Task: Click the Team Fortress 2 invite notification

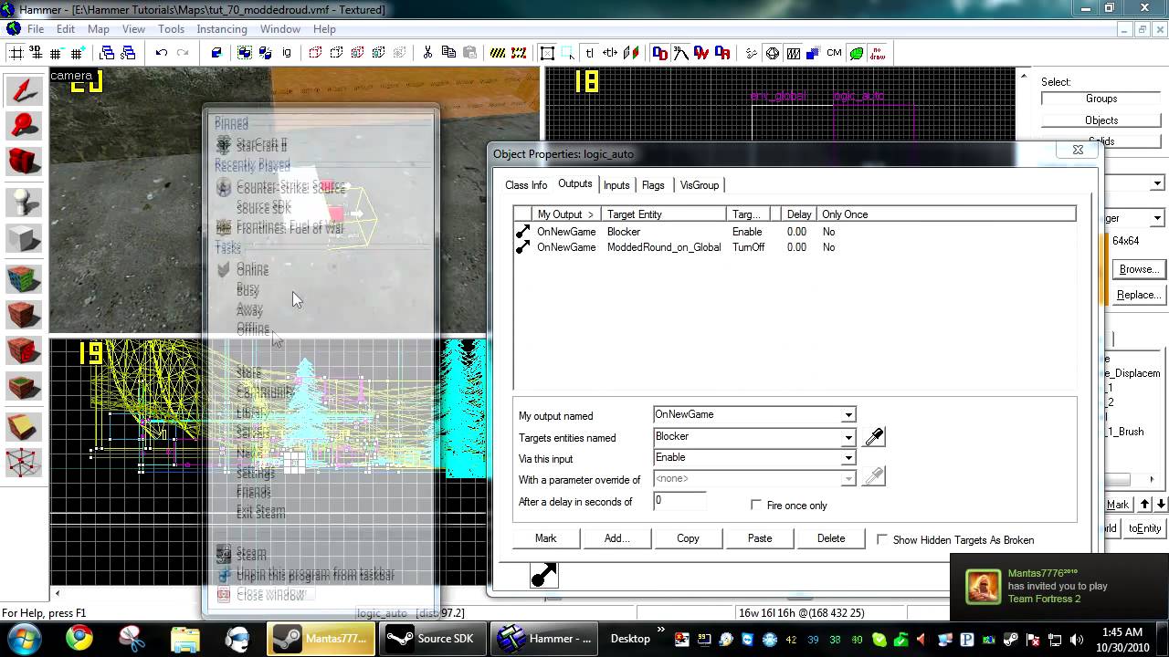Action: (1059, 587)
